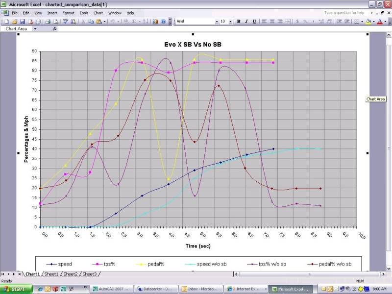Open the Font Color dropdown arrow
The image size is (392, 294).
[x=386, y=22]
